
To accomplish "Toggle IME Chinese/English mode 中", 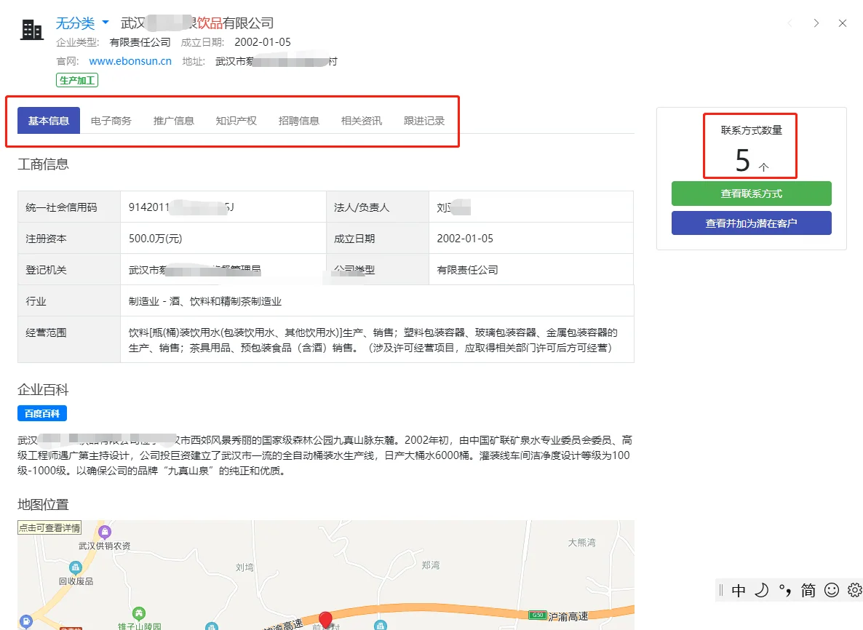I will tap(739, 591).
